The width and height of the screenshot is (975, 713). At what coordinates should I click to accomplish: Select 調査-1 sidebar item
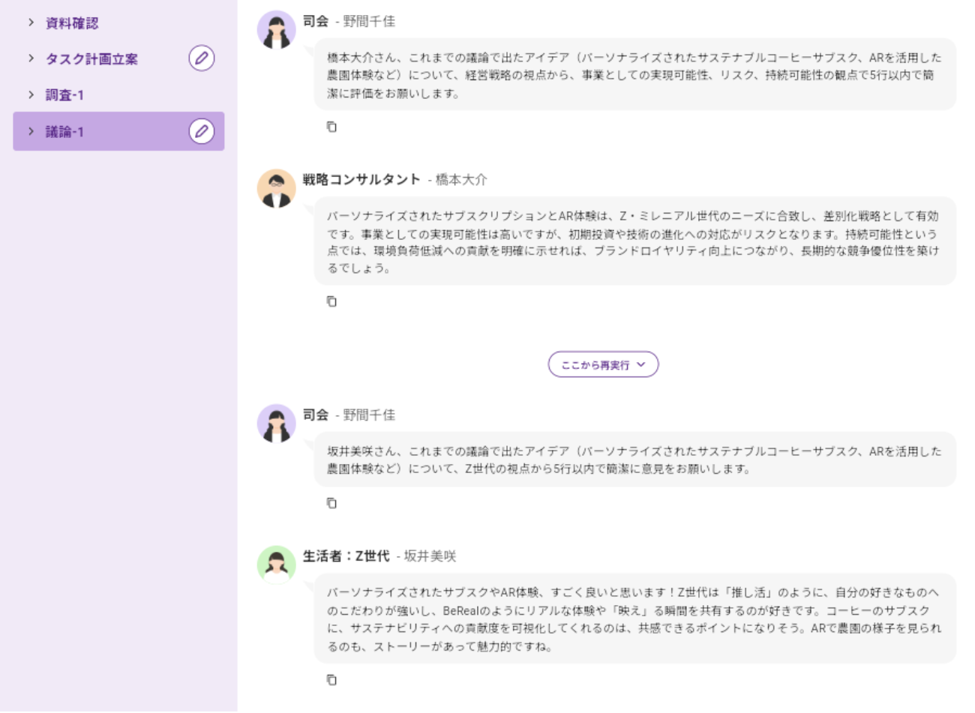point(64,95)
